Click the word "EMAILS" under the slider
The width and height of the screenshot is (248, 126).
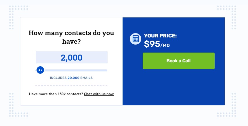(x=87, y=78)
